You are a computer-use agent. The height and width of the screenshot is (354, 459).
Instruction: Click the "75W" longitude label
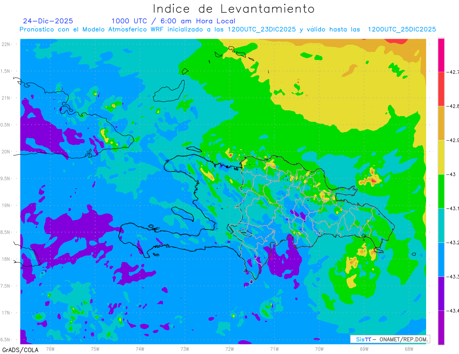pyautogui.click(x=95, y=349)
